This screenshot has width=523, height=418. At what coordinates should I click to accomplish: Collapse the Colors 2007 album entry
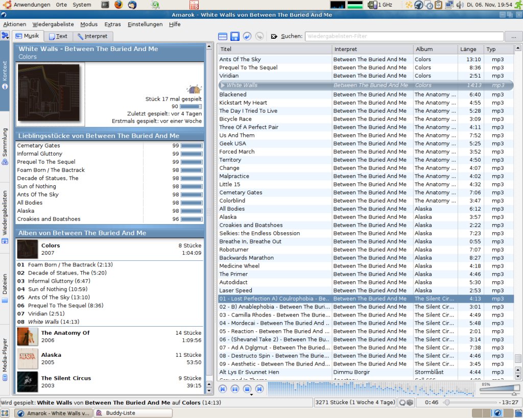point(109,249)
